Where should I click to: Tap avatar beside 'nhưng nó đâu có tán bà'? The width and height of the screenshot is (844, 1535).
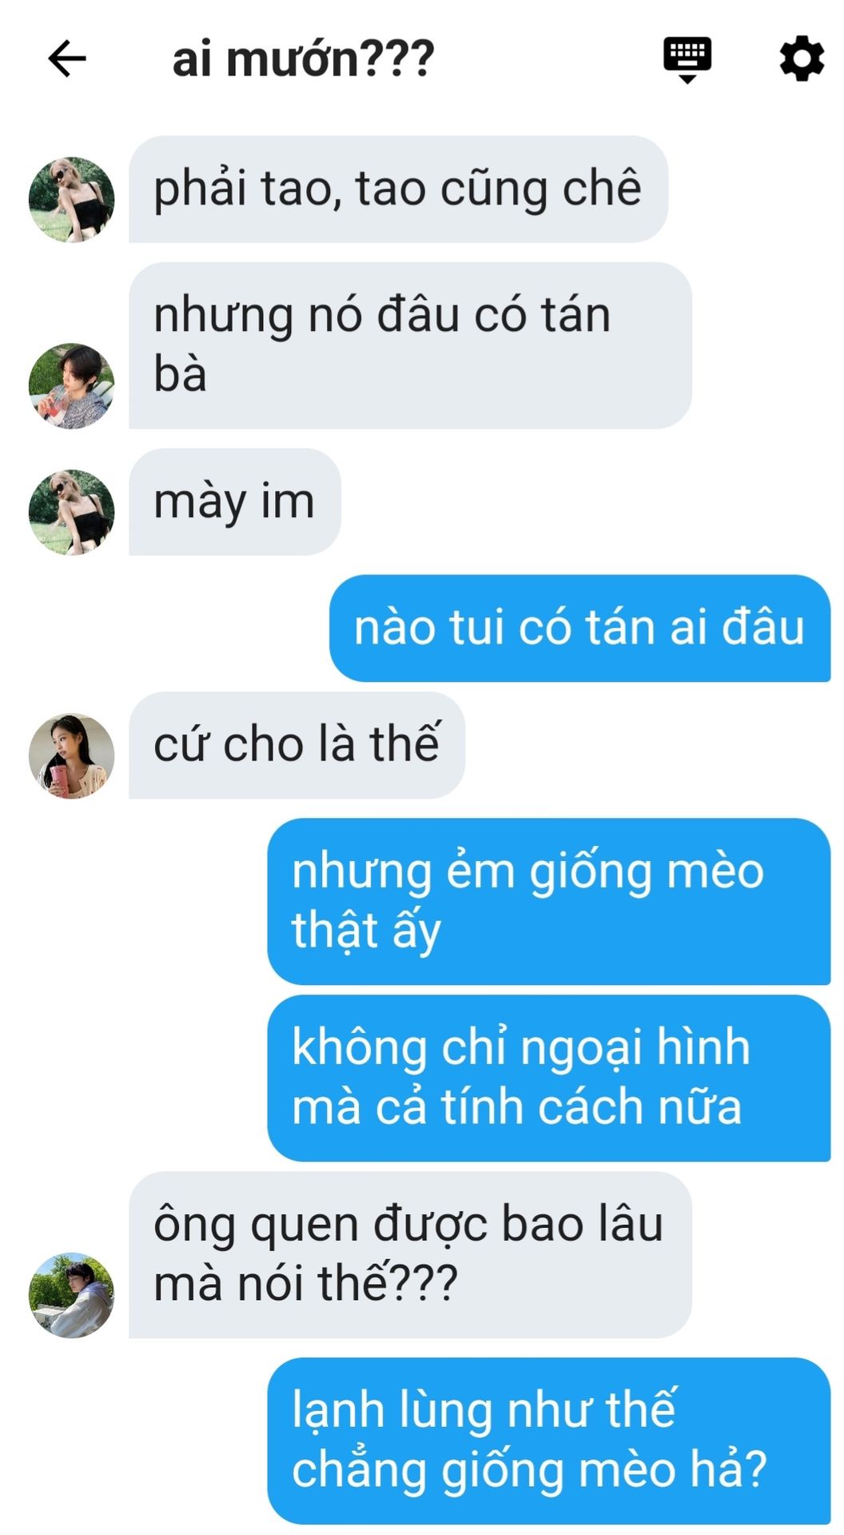pyautogui.click(x=72, y=386)
